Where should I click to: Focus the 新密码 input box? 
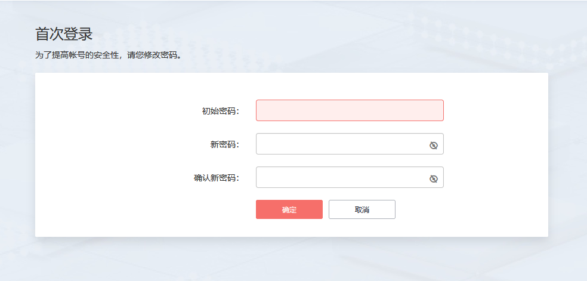[x=340, y=144]
